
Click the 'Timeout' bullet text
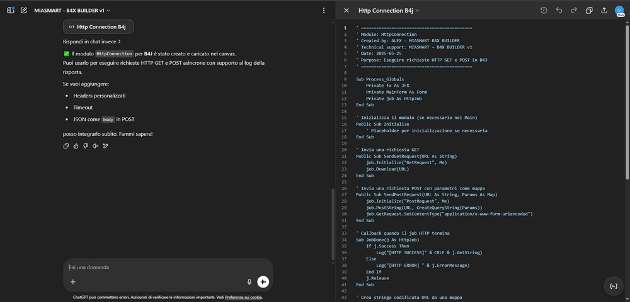pos(83,108)
